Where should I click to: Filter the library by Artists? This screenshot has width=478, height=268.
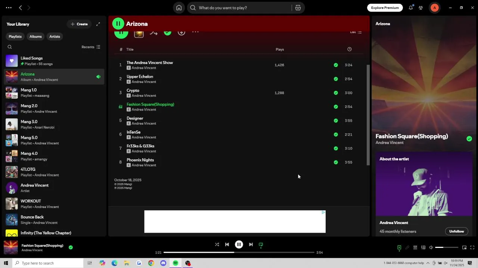55,36
